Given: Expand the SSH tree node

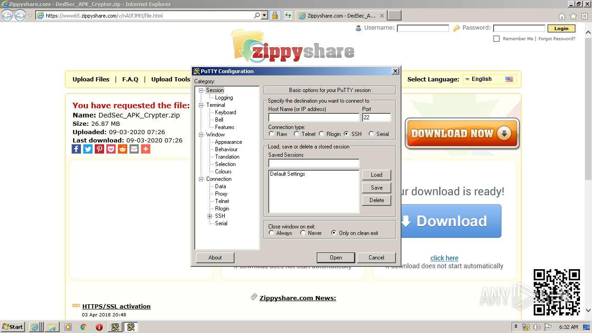Looking at the screenshot, I should click(210, 216).
